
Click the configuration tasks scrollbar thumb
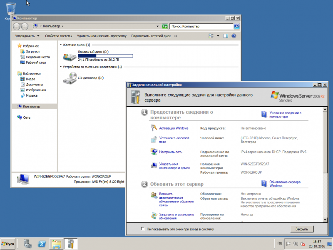[325, 142]
